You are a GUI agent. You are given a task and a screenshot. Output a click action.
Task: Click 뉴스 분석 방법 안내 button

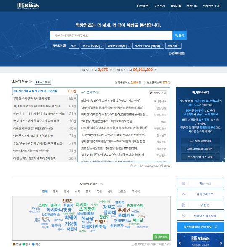tap(200, 141)
